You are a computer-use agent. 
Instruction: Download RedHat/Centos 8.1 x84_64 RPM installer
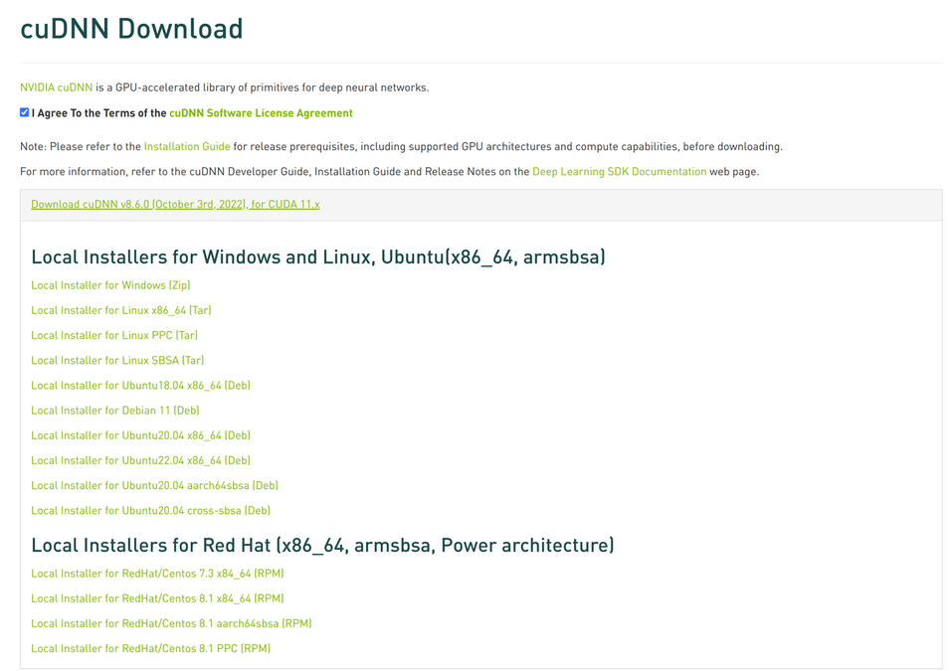[157, 599]
